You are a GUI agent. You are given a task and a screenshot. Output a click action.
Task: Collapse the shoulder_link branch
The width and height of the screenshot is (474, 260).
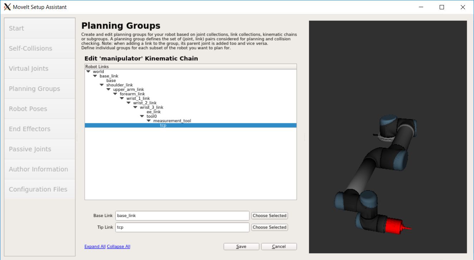102,85
